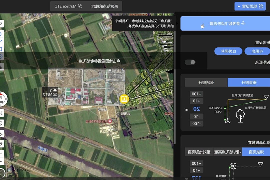Zoom in the map with plus button
The height and width of the screenshot is (180, 270).
coord(1,153)
